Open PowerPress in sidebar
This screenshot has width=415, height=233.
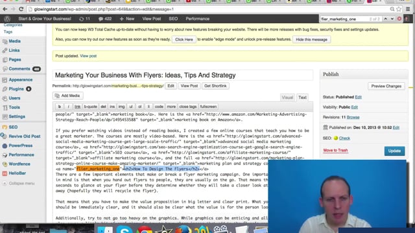click(x=20, y=146)
